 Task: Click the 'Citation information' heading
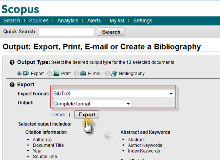(46, 132)
